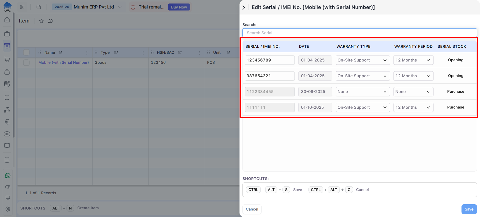Check the Mobile item row checkbox

coord(26,62)
